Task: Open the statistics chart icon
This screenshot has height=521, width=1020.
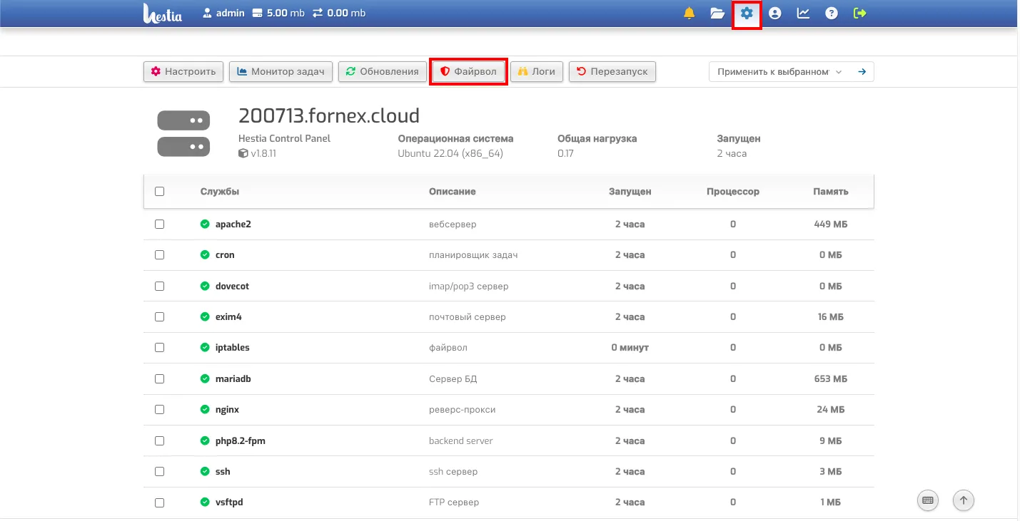Action: click(x=803, y=14)
